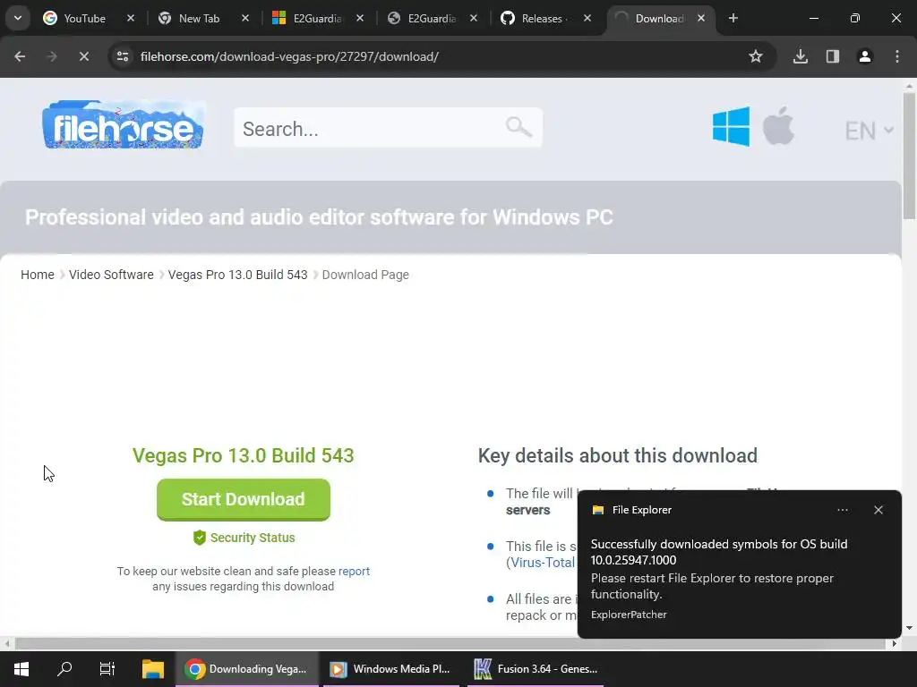The image size is (917, 687).
Task: Go to the Home breadcrumb
Action: click(38, 275)
